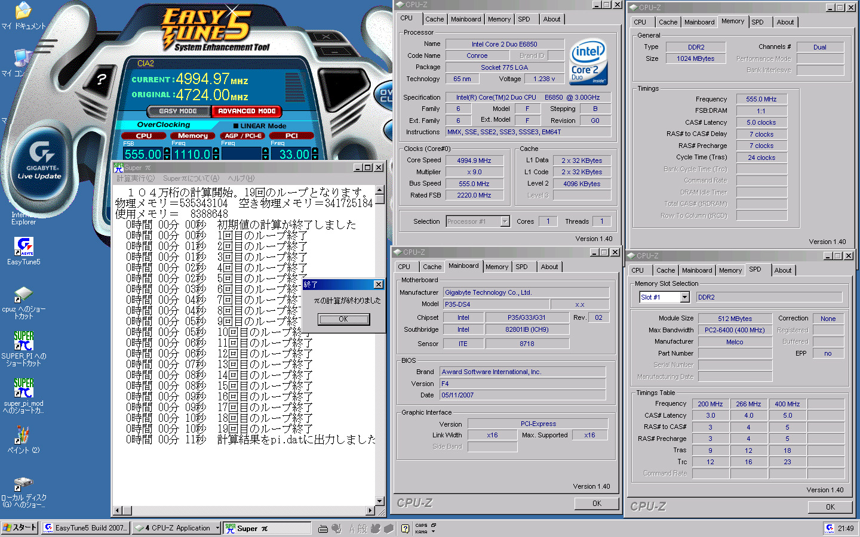Screen dimensions: 860x537
Task: Open super_pi_mod shortcut icon
Action: point(24,388)
